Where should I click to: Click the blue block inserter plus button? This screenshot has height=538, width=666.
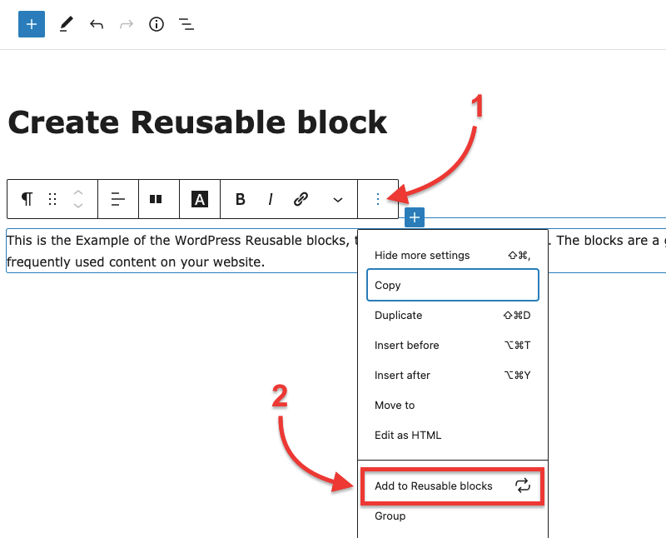[32, 24]
